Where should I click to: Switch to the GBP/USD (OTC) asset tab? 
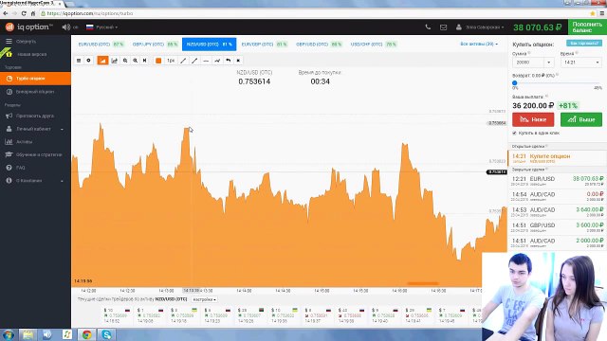[319, 45]
